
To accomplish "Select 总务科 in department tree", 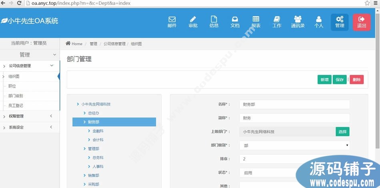I will [x=98, y=158].
